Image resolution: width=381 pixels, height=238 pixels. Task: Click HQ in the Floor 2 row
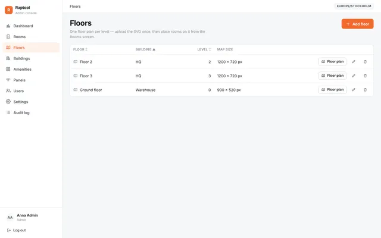pyautogui.click(x=138, y=62)
